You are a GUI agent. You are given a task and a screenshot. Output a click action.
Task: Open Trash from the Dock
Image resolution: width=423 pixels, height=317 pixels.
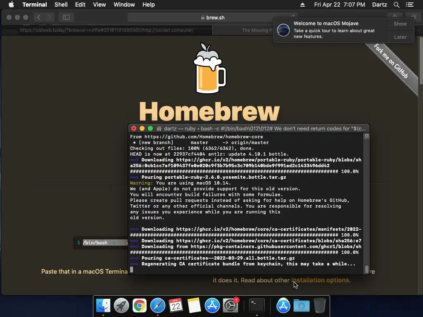319,305
